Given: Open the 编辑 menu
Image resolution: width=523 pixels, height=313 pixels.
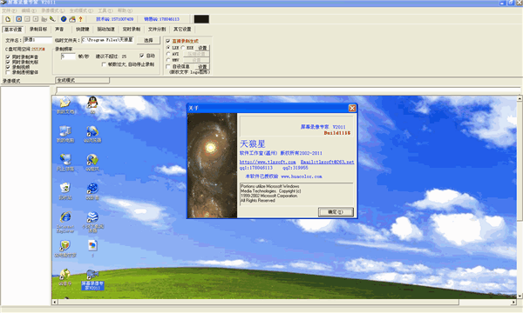Looking at the screenshot, I should tap(29, 10).
